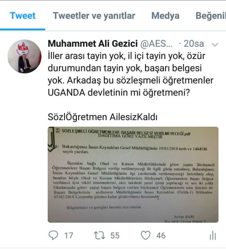Retweet using the retweet arrows icon
The image size is (226, 249).
99,235
